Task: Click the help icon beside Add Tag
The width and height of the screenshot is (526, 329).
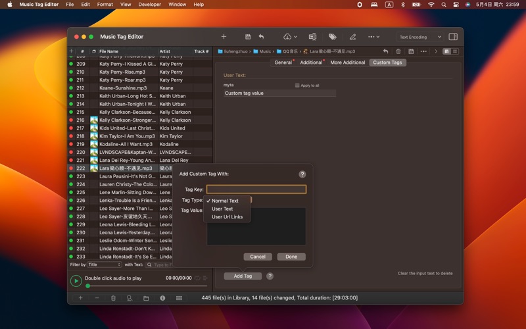Action: click(270, 276)
